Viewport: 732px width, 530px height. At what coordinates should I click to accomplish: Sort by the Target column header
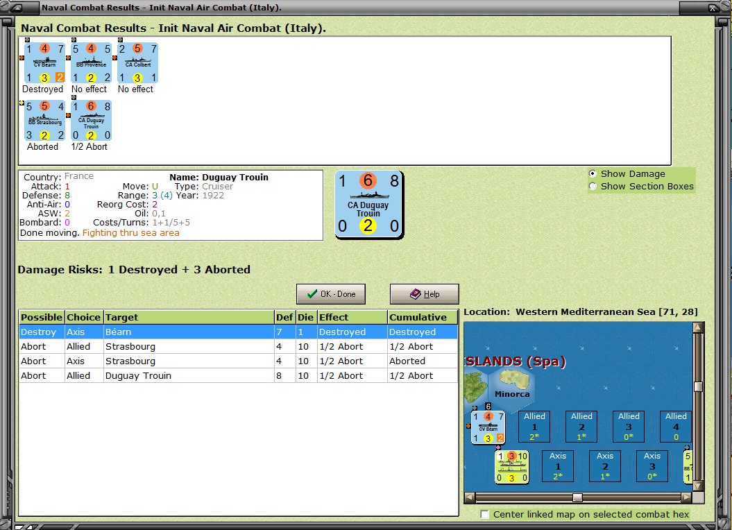pos(189,317)
